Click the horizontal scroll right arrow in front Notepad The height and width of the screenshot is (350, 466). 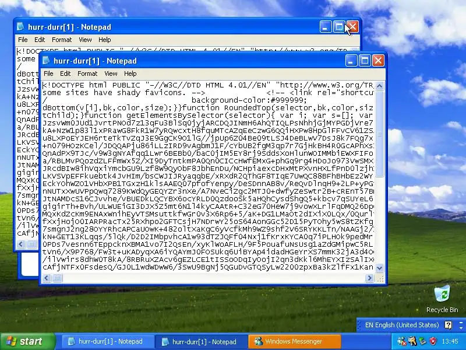369,278
